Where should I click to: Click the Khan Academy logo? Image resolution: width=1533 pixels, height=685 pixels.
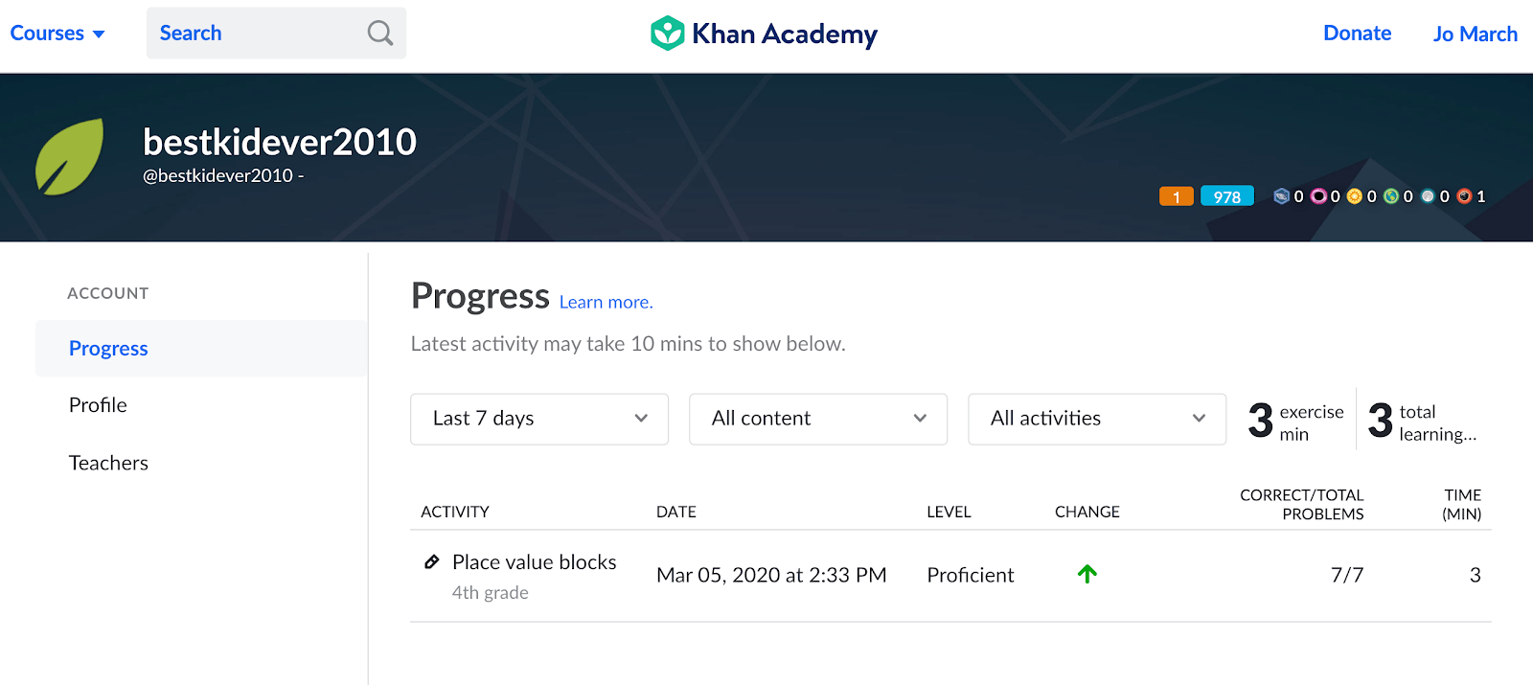pos(764,34)
